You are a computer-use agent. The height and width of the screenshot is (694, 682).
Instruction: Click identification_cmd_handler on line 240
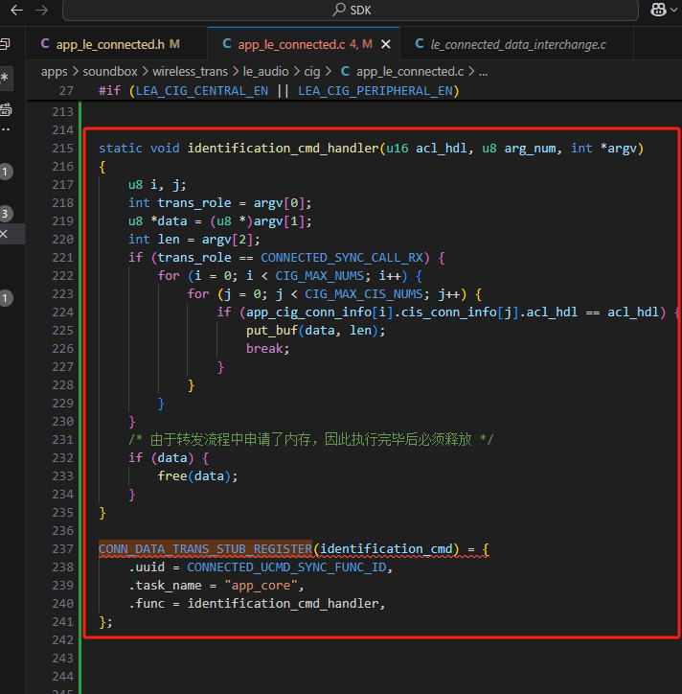click(x=284, y=604)
